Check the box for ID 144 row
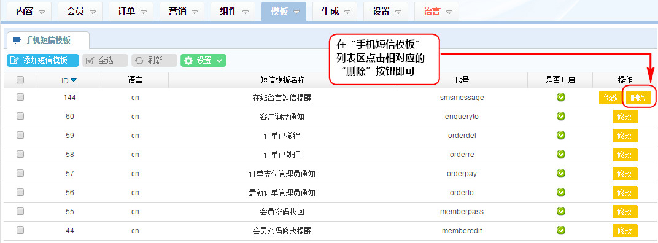Viewport: 658px width, 243px height. click(x=20, y=97)
